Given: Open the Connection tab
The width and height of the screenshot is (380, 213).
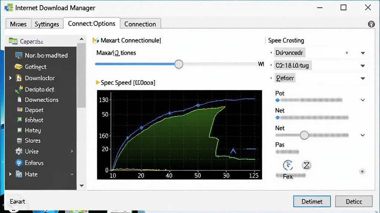Looking at the screenshot, I should pos(140,24).
